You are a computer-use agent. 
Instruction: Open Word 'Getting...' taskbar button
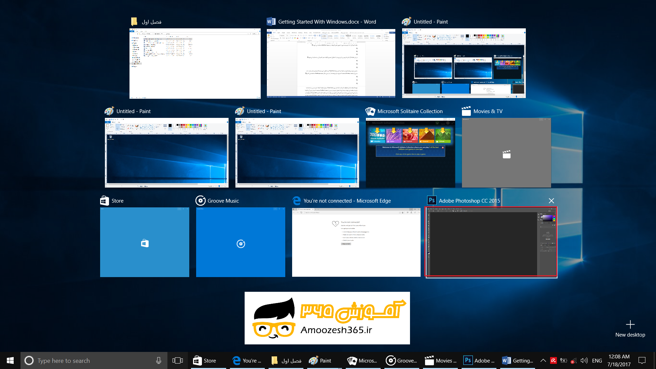(x=518, y=360)
